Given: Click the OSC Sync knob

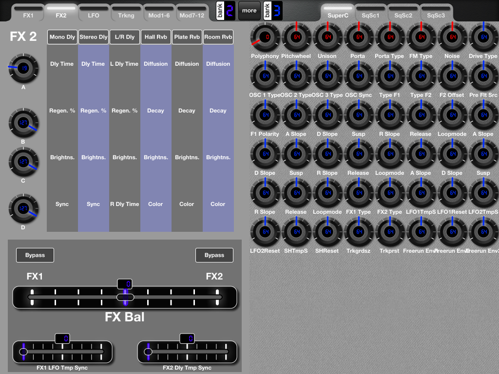Looking at the screenshot, I should click(359, 76).
